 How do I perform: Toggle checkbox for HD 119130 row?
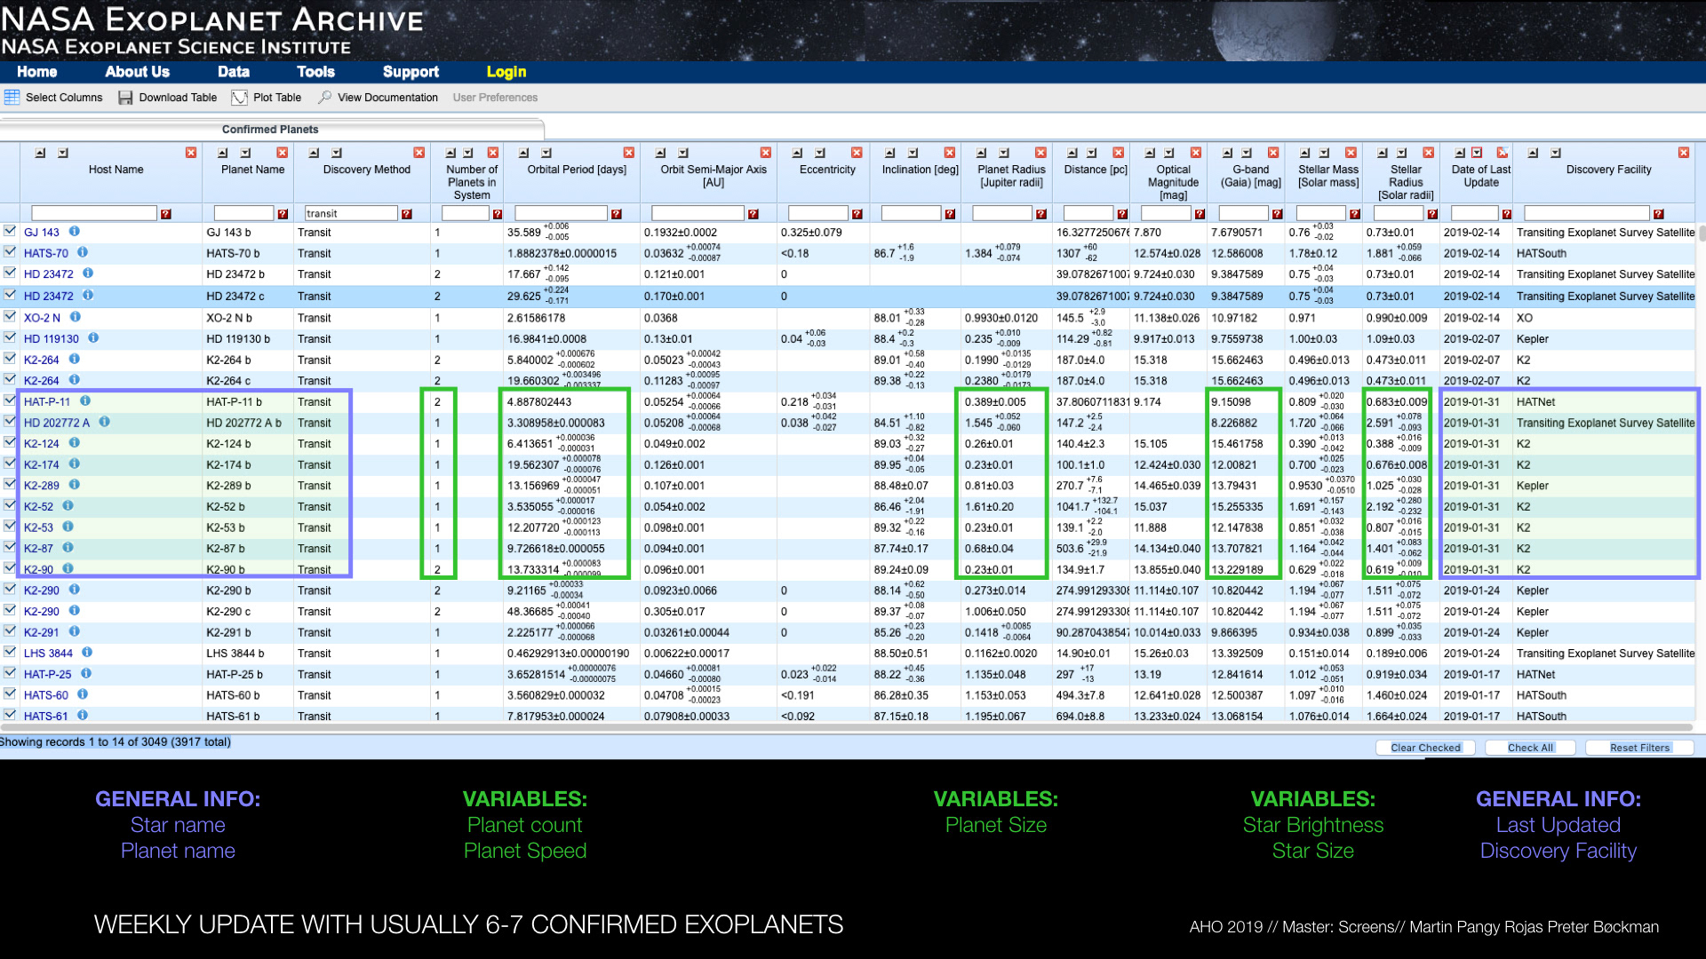click(10, 337)
